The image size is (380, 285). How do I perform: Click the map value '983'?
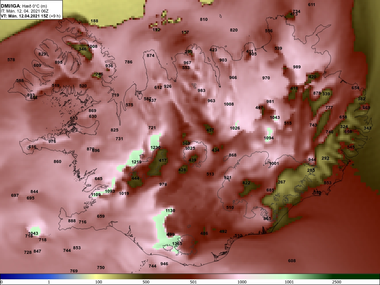pos(201,91)
